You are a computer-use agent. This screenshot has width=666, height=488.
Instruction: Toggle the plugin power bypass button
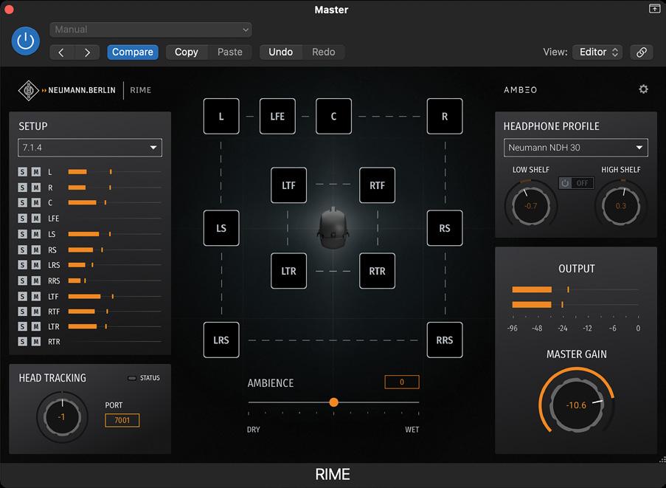click(26, 41)
